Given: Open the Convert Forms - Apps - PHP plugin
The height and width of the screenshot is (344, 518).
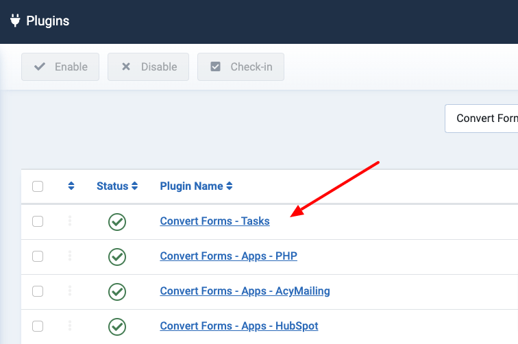Looking at the screenshot, I should tap(229, 256).
